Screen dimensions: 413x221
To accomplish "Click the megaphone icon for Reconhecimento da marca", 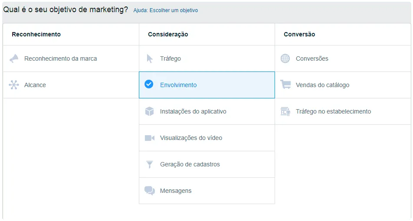I will (x=14, y=58).
